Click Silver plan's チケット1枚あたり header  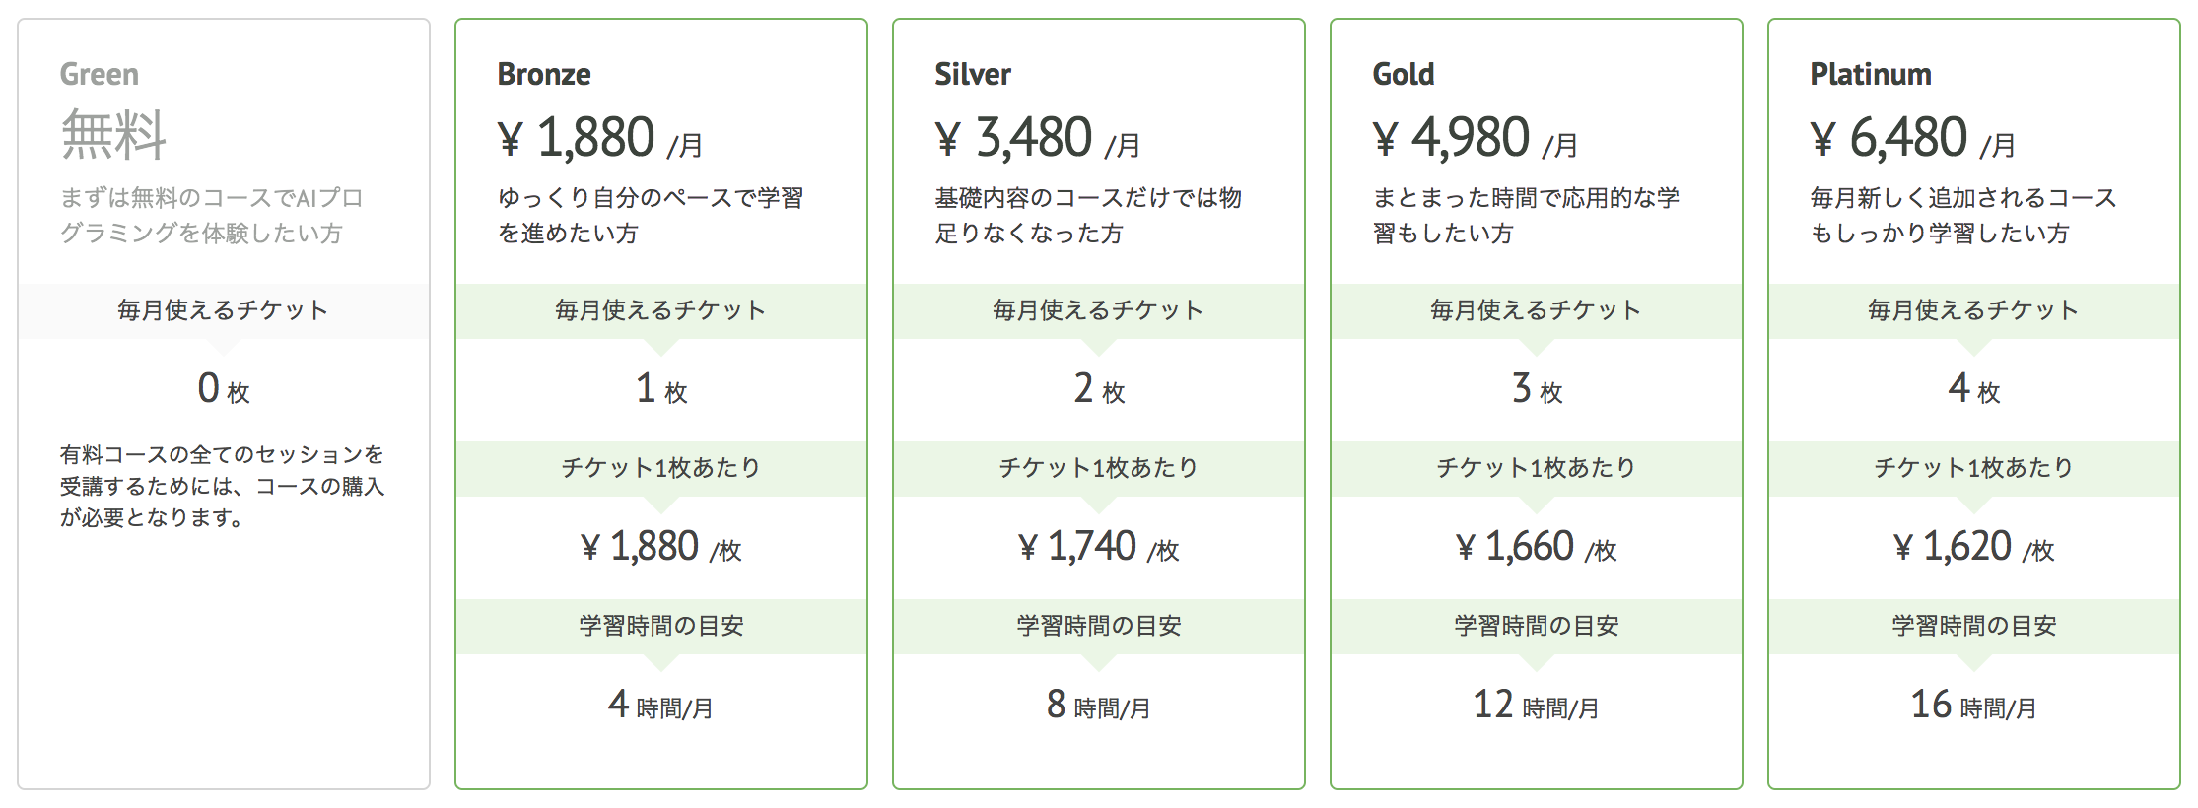(1098, 468)
